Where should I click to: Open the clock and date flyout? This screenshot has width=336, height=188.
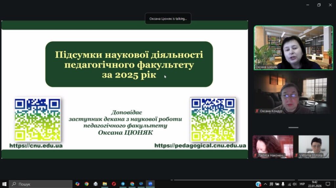315,184
